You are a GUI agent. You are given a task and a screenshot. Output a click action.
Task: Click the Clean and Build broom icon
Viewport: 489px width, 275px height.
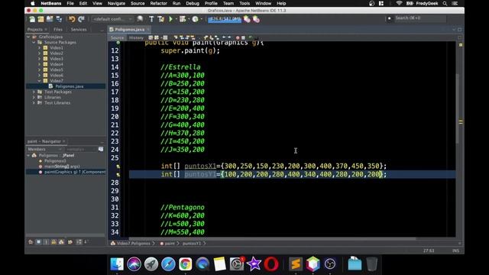coord(161,19)
